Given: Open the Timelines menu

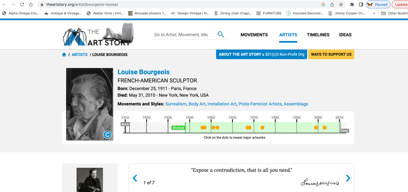Looking at the screenshot, I should (x=318, y=35).
